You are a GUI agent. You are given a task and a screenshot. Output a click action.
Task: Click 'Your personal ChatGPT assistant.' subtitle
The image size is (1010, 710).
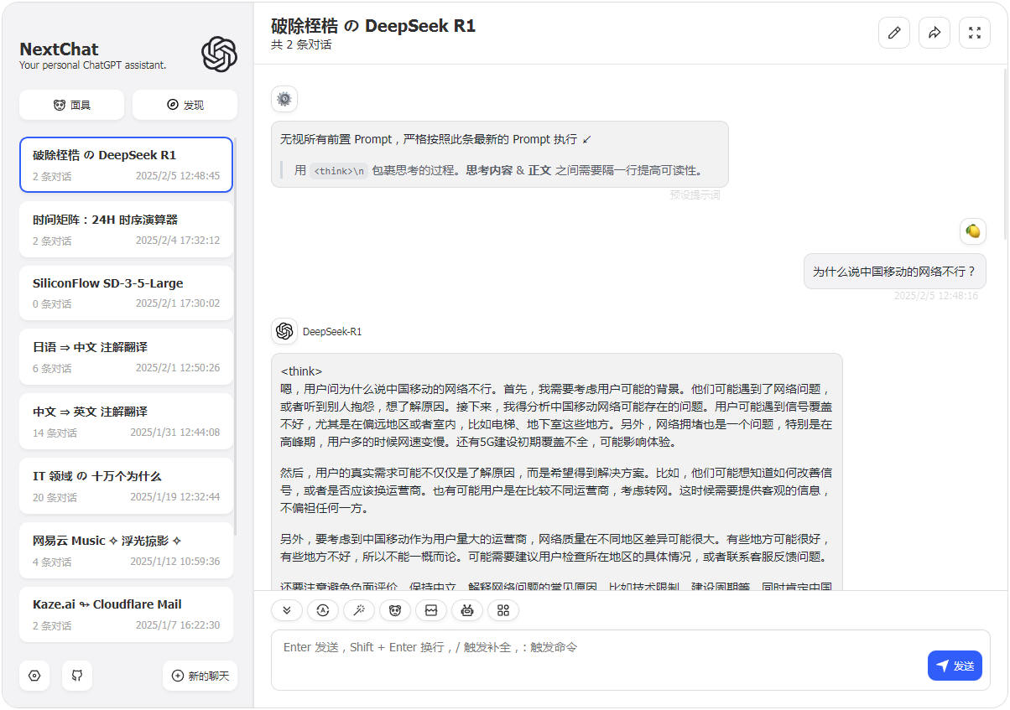pos(92,65)
